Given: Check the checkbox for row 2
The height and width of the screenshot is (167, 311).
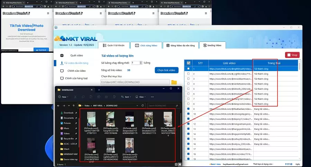Looking at the screenshot, I should point(188,74).
